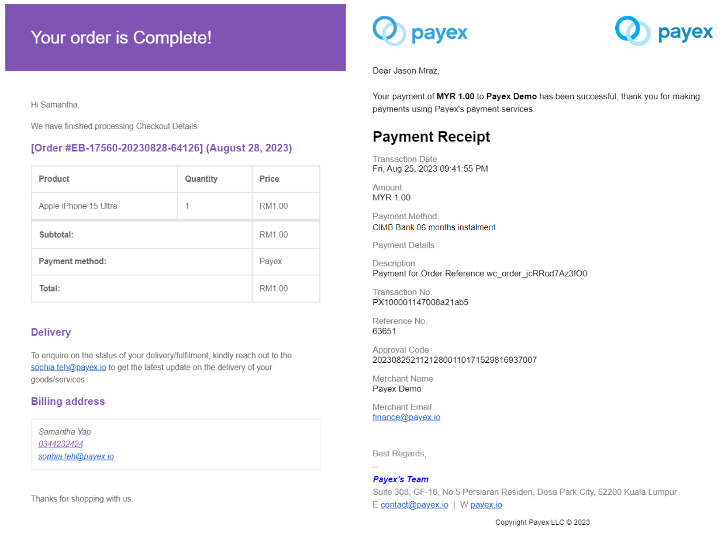Screen dimensions: 721x544
Task: Click the left Payex logo
Action: click(x=420, y=30)
